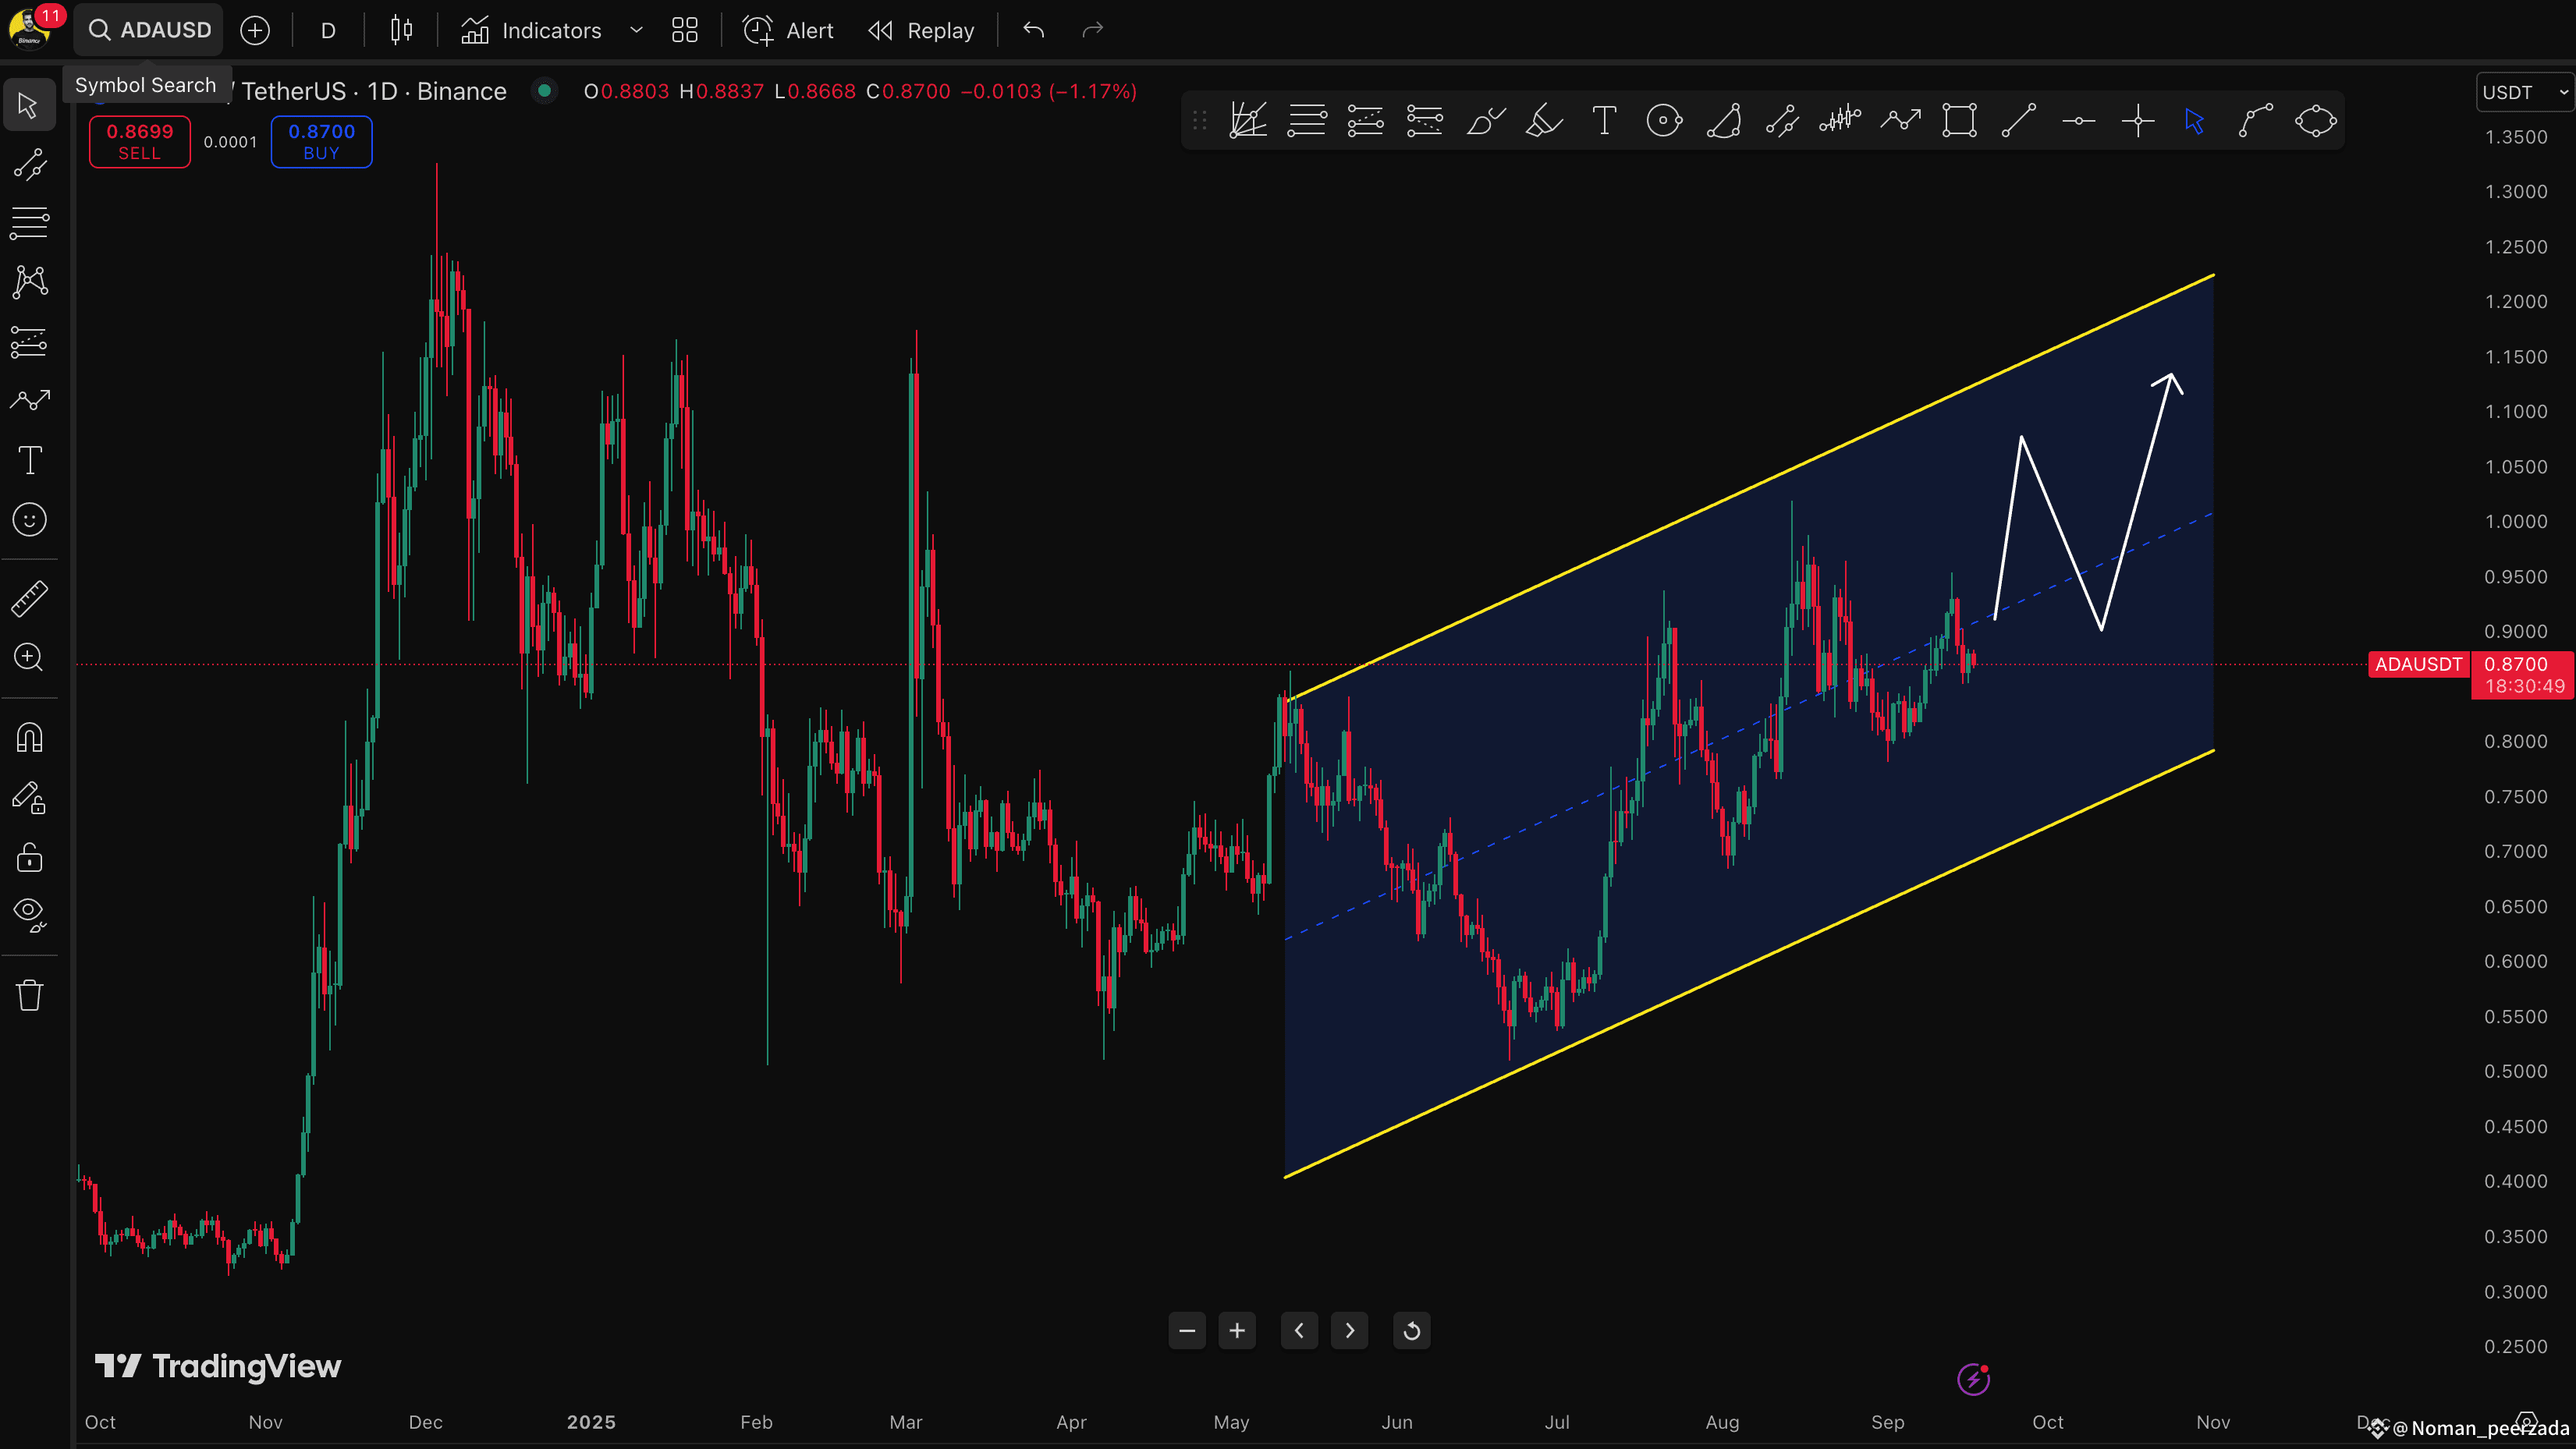This screenshot has height=1449, width=2576.
Task: Open the emoji icons tool
Action: click(x=30, y=520)
